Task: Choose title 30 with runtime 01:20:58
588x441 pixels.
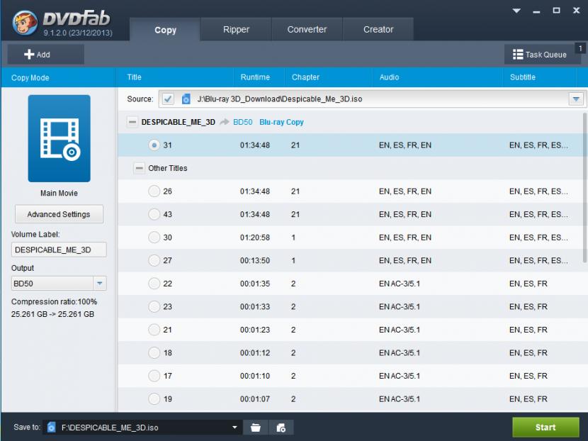Action: click(154, 238)
